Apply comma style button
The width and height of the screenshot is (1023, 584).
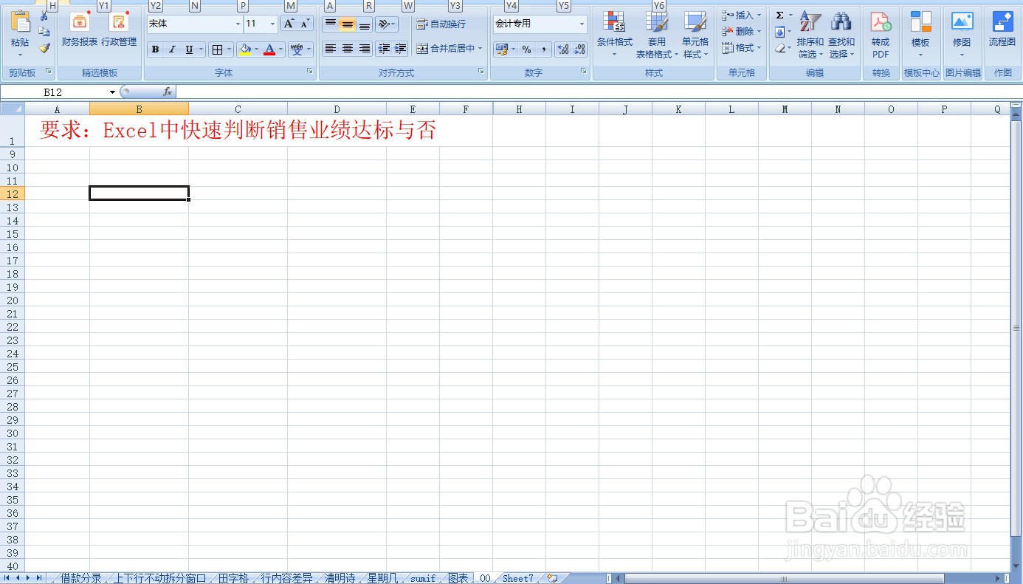coord(543,49)
